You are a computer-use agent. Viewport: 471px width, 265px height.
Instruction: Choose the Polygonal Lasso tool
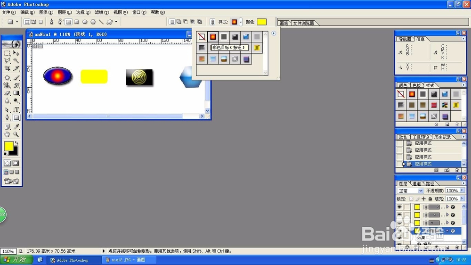pyautogui.click(x=7, y=61)
